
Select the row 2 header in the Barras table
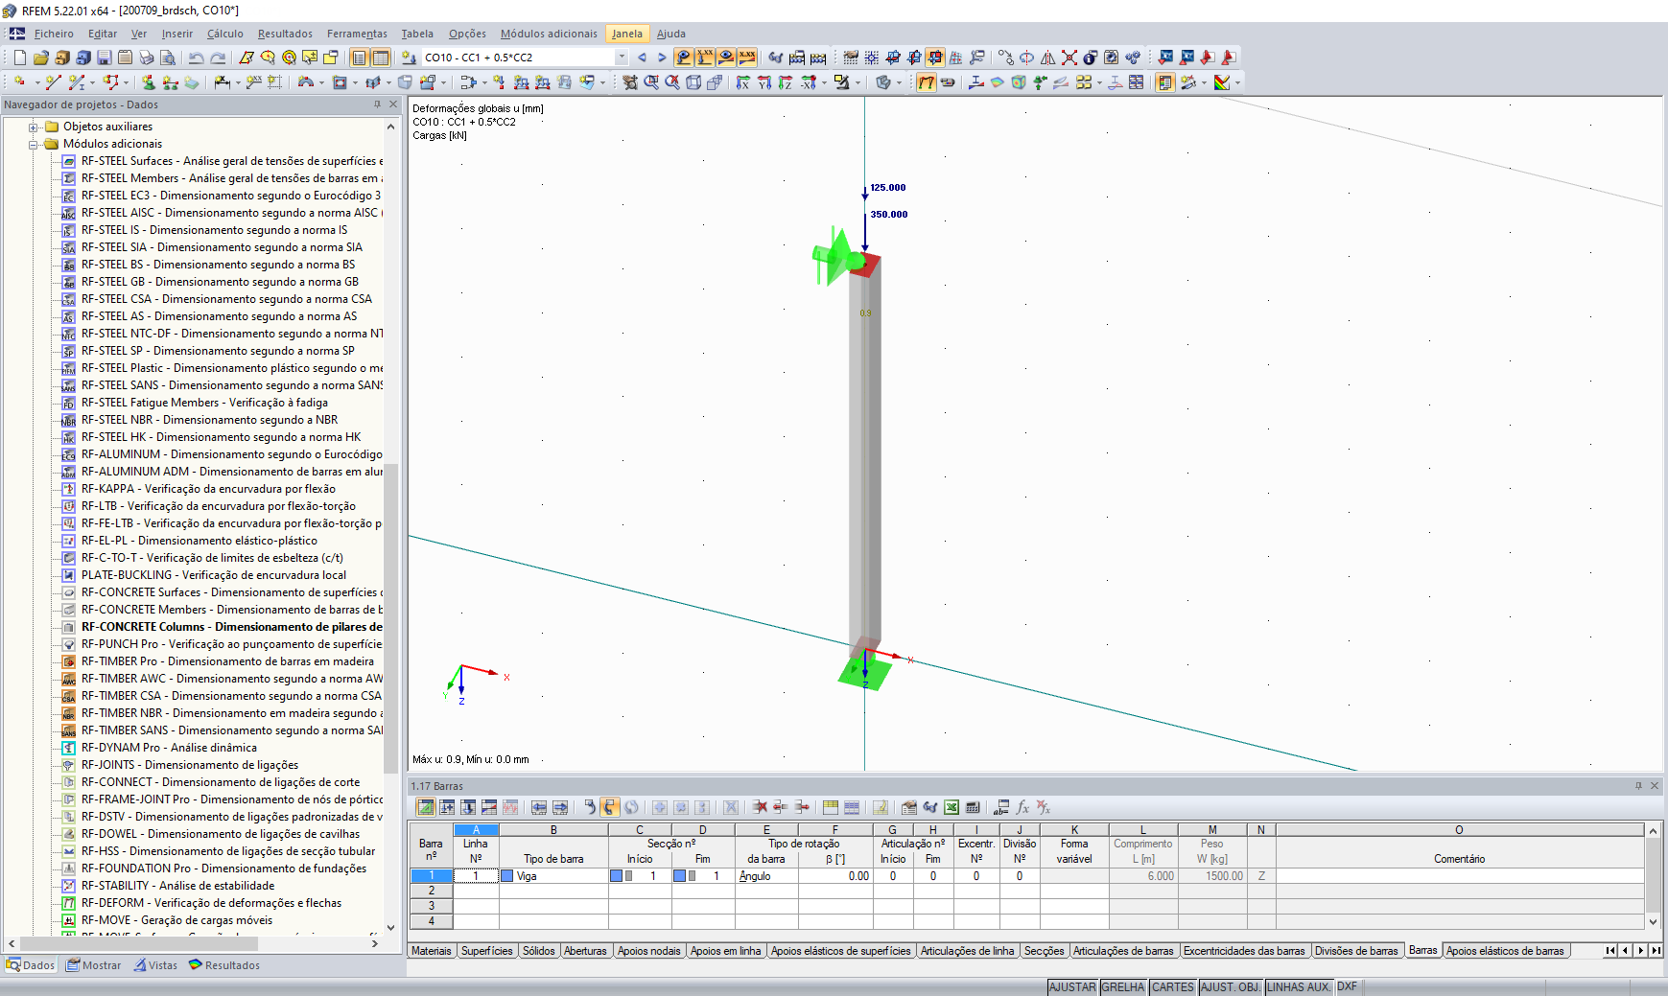click(432, 891)
